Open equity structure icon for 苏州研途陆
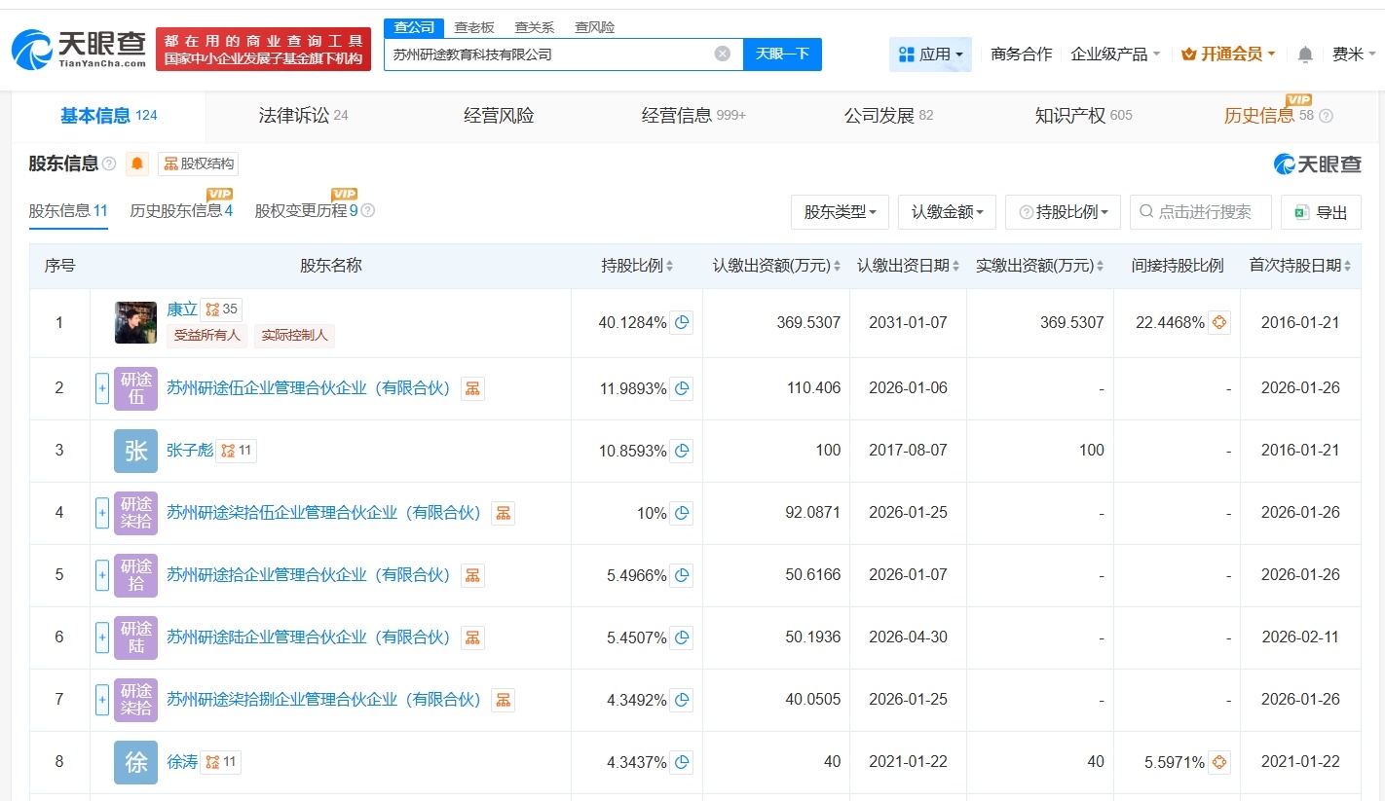The width and height of the screenshot is (1385, 801). (x=472, y=637)
